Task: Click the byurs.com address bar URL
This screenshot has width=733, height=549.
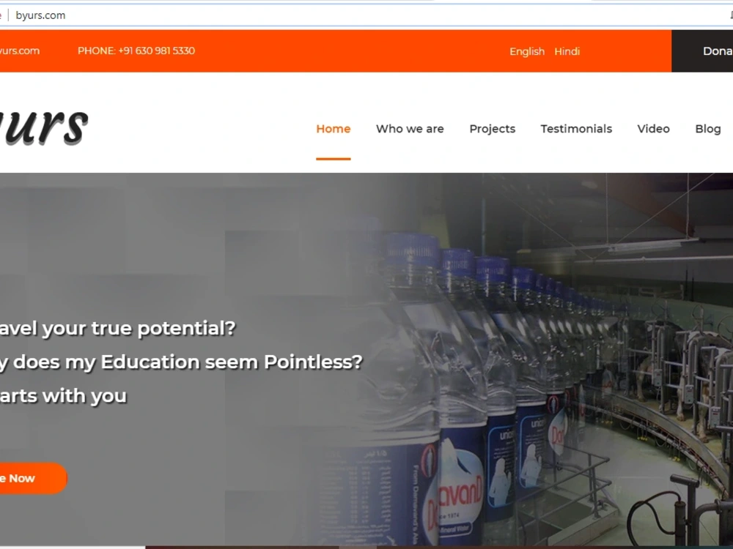Action: 40,15
